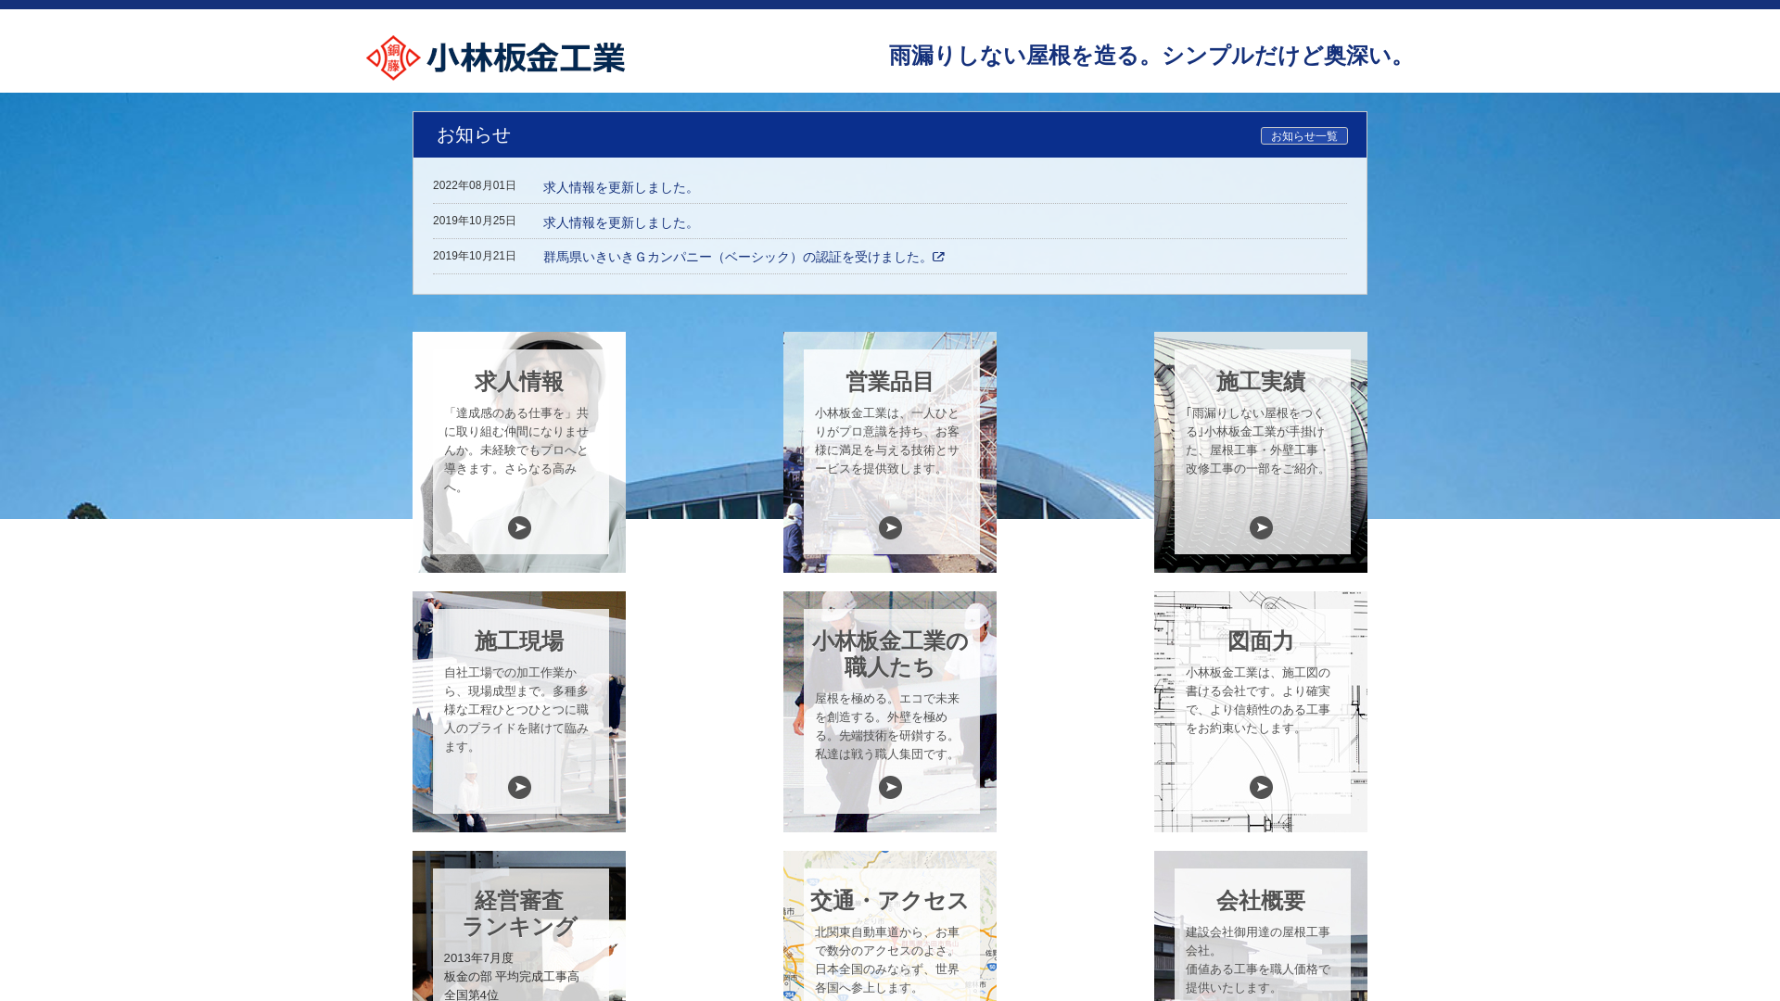
Task: Open 2019年10月25日 求人情報 update link
Action: 618,222
